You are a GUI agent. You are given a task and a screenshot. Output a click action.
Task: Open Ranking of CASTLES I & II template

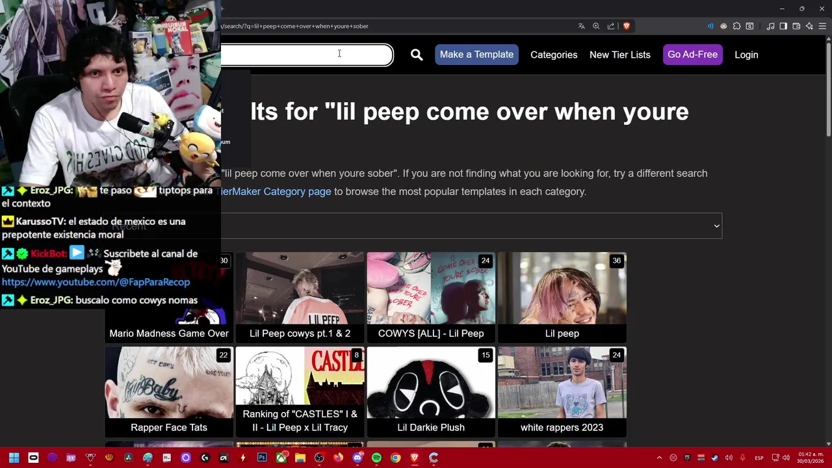pos(300,391)
